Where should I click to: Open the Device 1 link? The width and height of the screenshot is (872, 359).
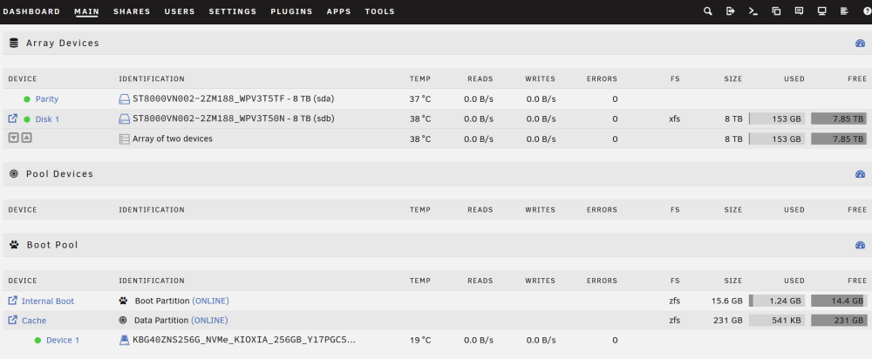click(x=63, y=340)
